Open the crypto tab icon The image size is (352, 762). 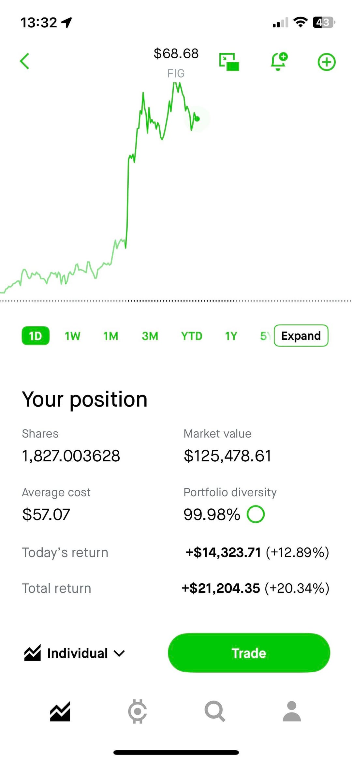[137, 711]
